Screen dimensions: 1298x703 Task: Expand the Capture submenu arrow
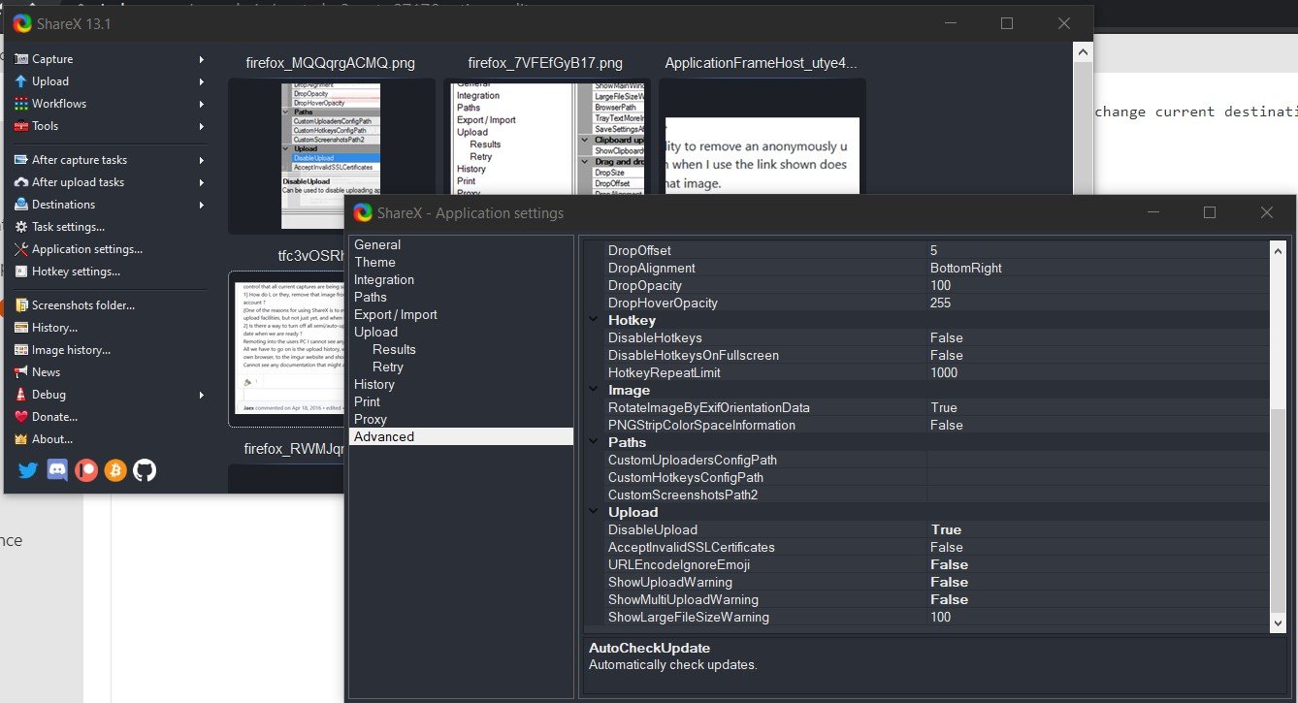point(202,59)
